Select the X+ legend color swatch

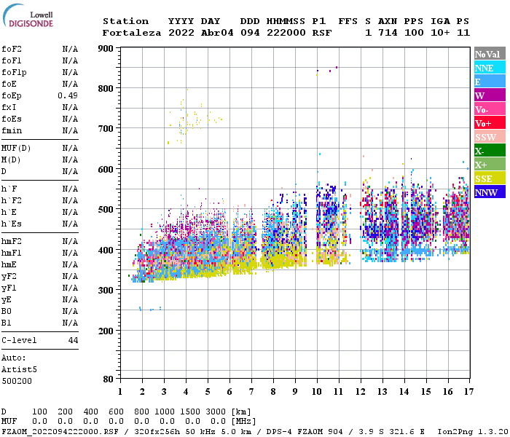coord(490,164)
